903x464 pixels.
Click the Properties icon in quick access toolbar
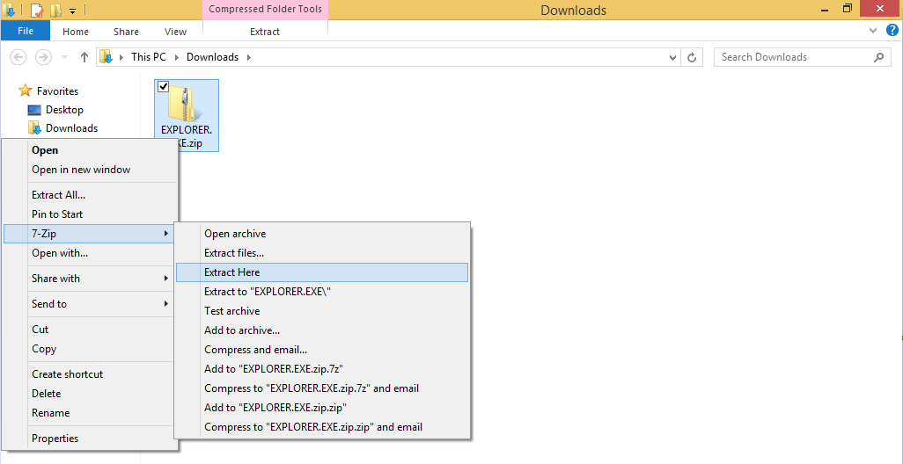(x=37, y=11)
